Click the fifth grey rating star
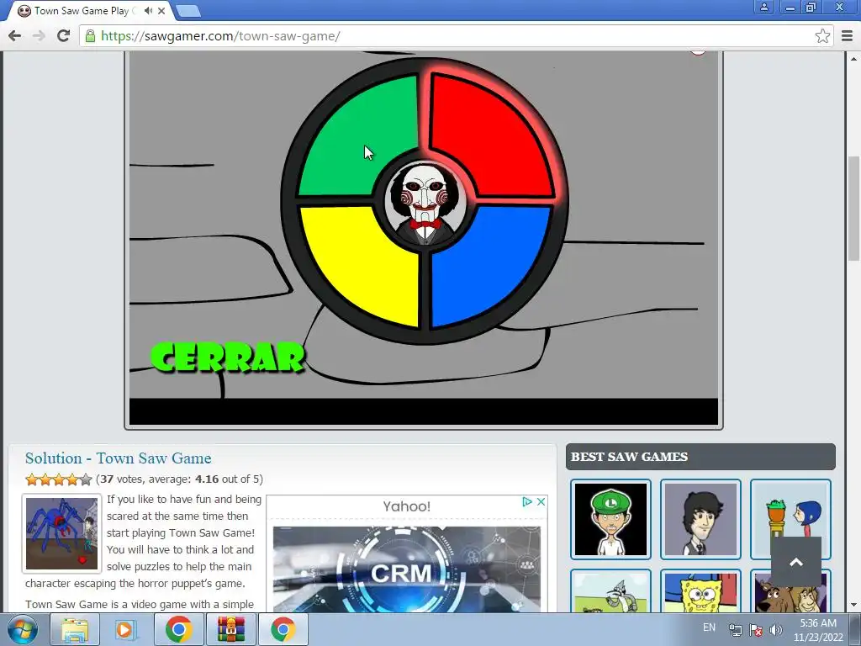Viewport: 861px width, 646px height. [x=85, y=479]
